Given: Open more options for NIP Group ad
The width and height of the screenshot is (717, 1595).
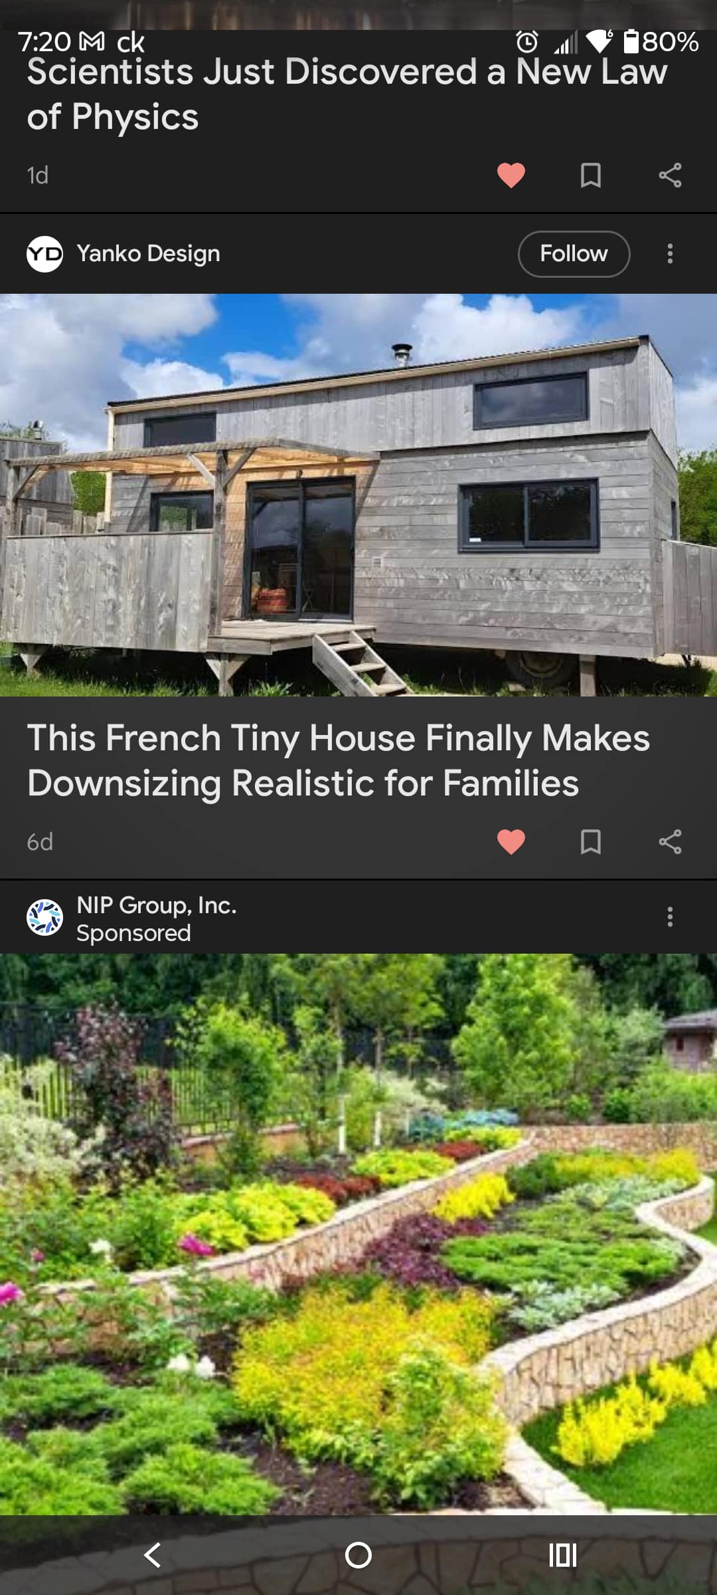Looking at the screenshot, I should tap(670, 917).
